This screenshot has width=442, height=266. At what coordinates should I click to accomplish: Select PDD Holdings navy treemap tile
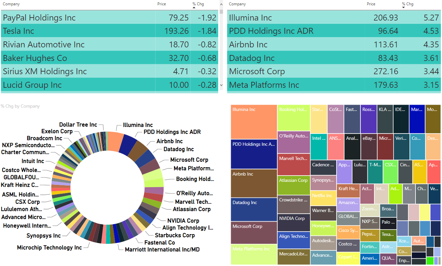click(254, 154)
